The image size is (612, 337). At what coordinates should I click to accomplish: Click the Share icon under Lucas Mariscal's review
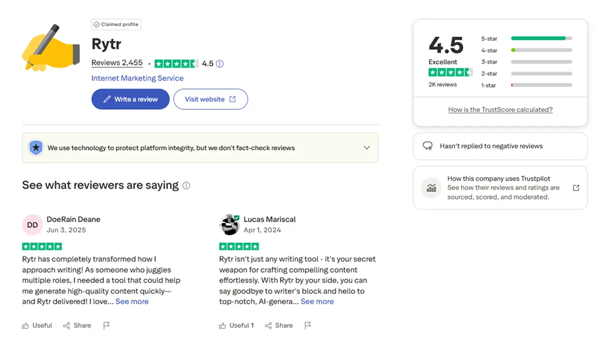click(x=269, y=325)
